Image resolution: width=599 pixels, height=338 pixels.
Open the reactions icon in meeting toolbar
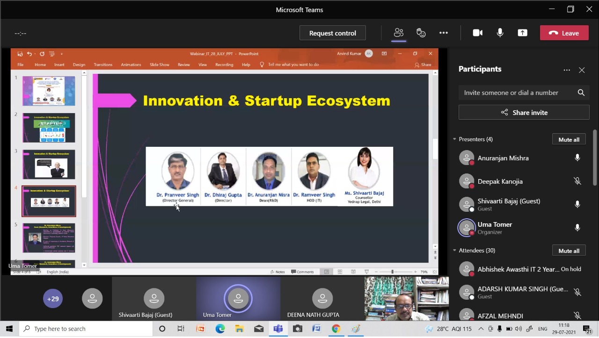click(421, 33)
